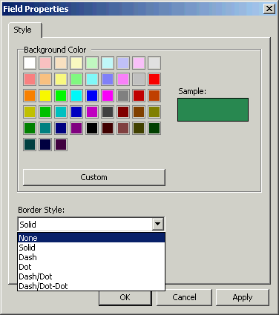Pick the pale lavender pastel swatch

click(123, 63)
